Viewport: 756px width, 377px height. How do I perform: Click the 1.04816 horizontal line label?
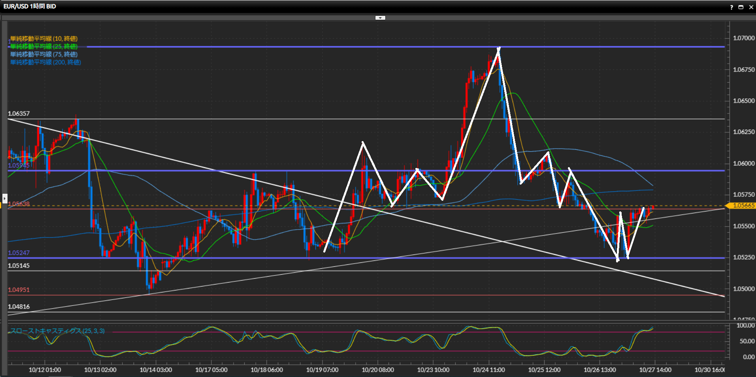[19, 307]
